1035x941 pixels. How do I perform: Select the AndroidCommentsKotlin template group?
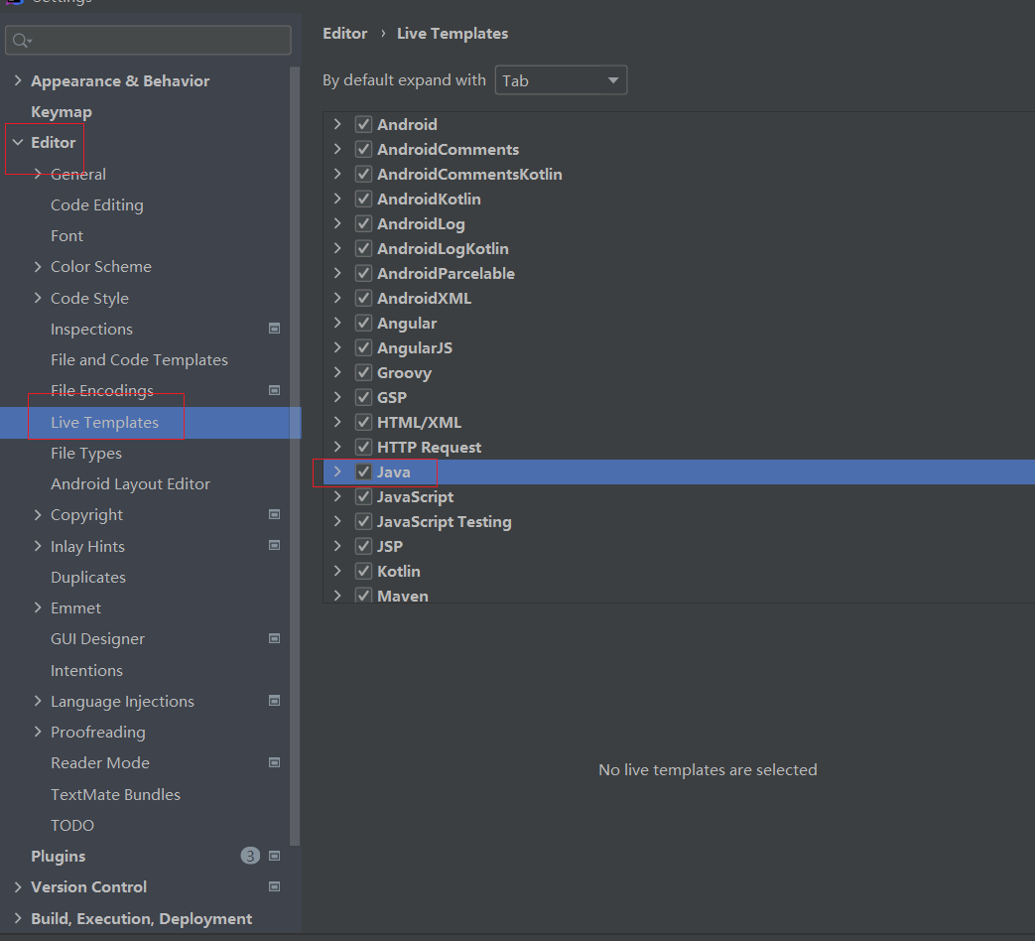[x=470, y=175]
